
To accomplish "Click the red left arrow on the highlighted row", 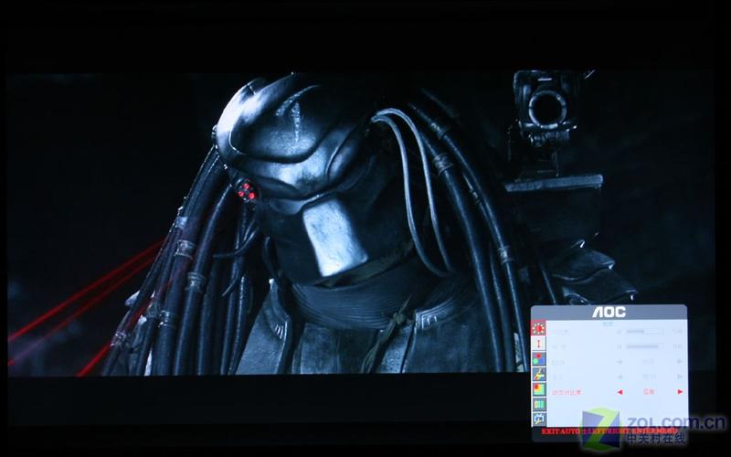I will 620,392.
